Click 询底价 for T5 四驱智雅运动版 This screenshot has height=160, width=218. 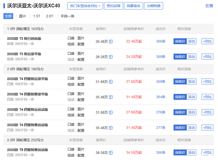pos(180,153)
